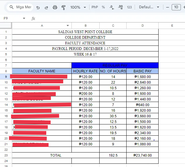Click the select-all corner box
Viewport: 185px width, 167px height.
6,25
